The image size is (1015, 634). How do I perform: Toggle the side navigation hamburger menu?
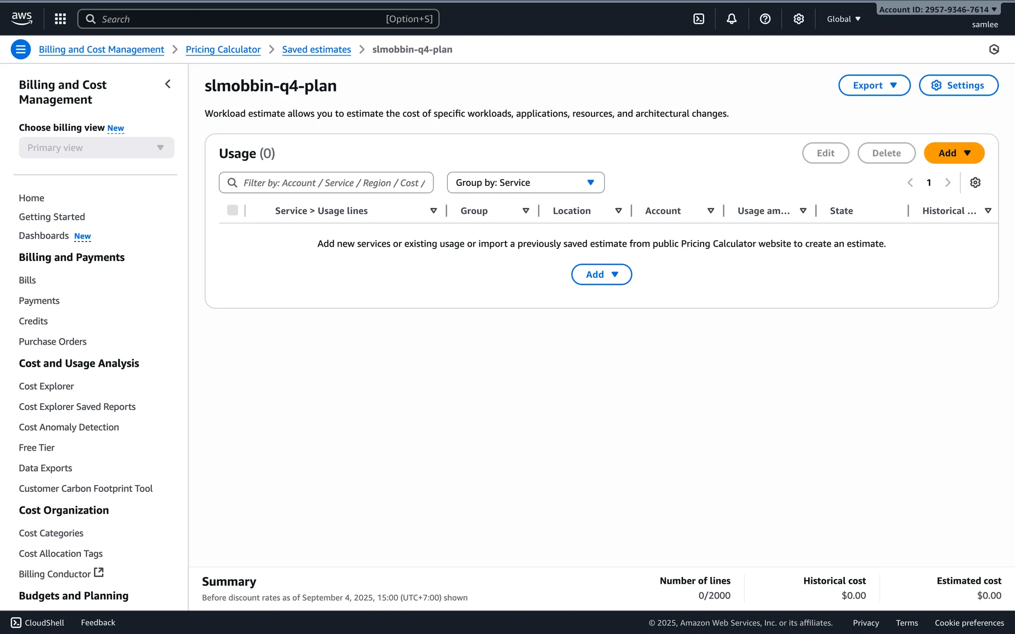point(21,50)
